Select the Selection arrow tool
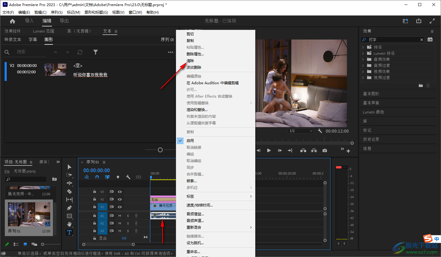Image resolution: width=441 pixels, height=257 pixels. click(69, 167)
